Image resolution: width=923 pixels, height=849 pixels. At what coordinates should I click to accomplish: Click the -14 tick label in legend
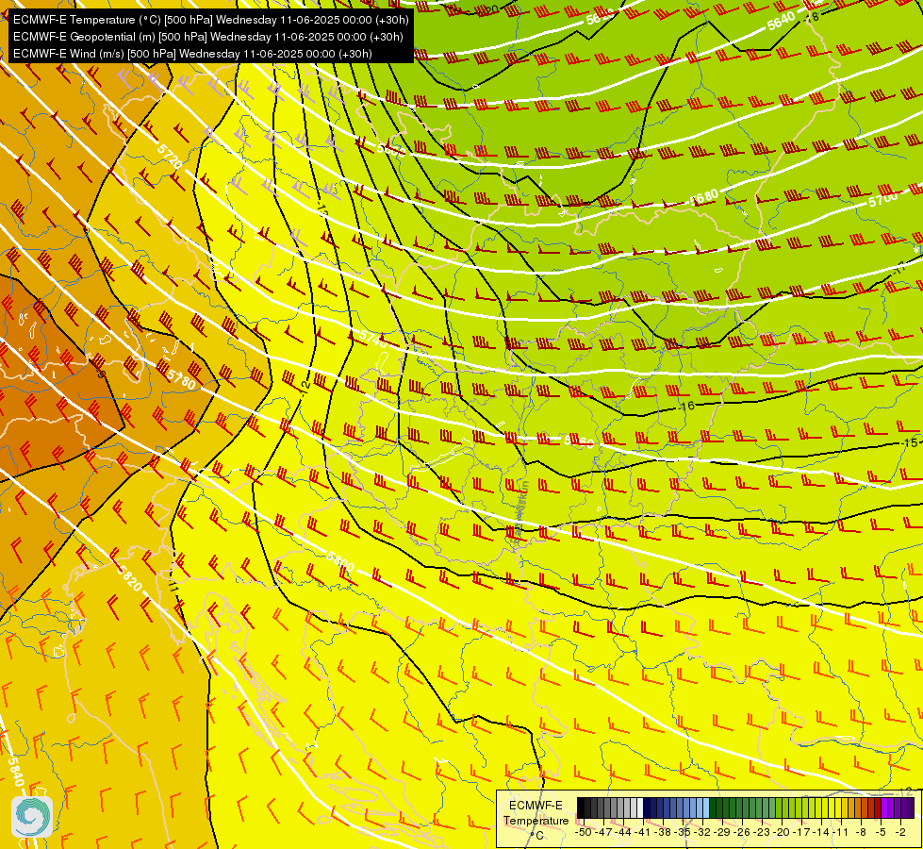point(822,833)
